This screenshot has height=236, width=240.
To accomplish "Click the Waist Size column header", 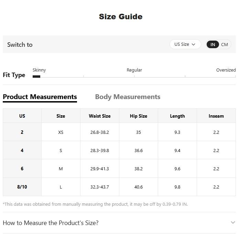I will point(100,116).
